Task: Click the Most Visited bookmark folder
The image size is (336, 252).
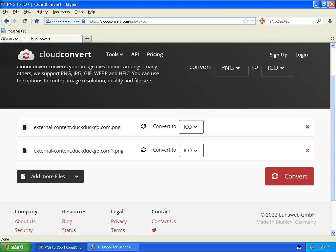Action: point(14,31)
